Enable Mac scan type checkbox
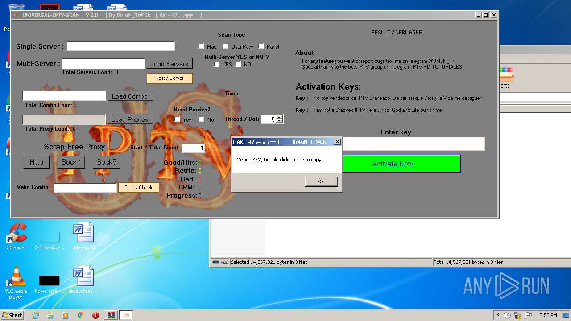Image resolution: width=571 pixels, height=321 pixels. coord(201,46)
